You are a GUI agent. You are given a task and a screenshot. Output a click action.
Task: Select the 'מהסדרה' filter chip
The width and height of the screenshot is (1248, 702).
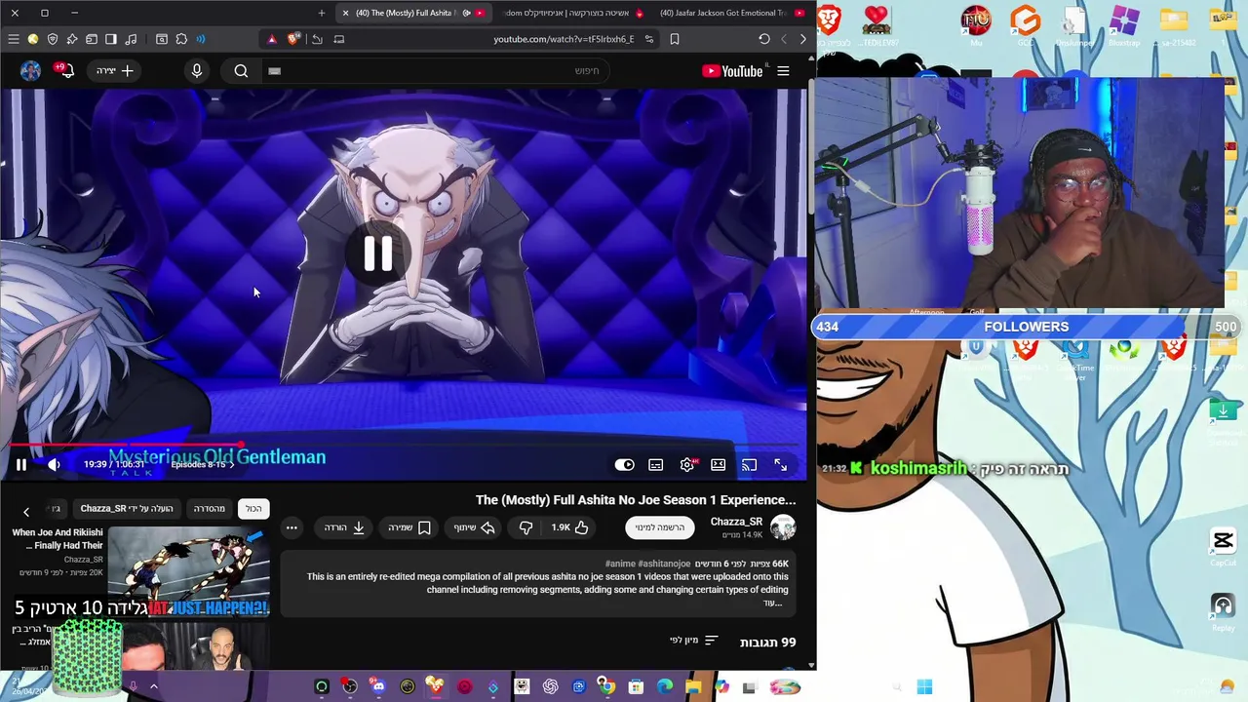coord(209,508)
